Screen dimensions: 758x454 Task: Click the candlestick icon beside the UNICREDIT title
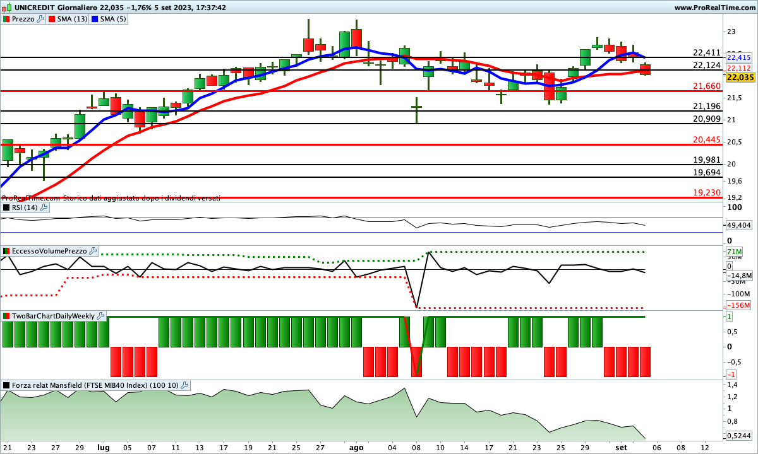coord(7,8)
